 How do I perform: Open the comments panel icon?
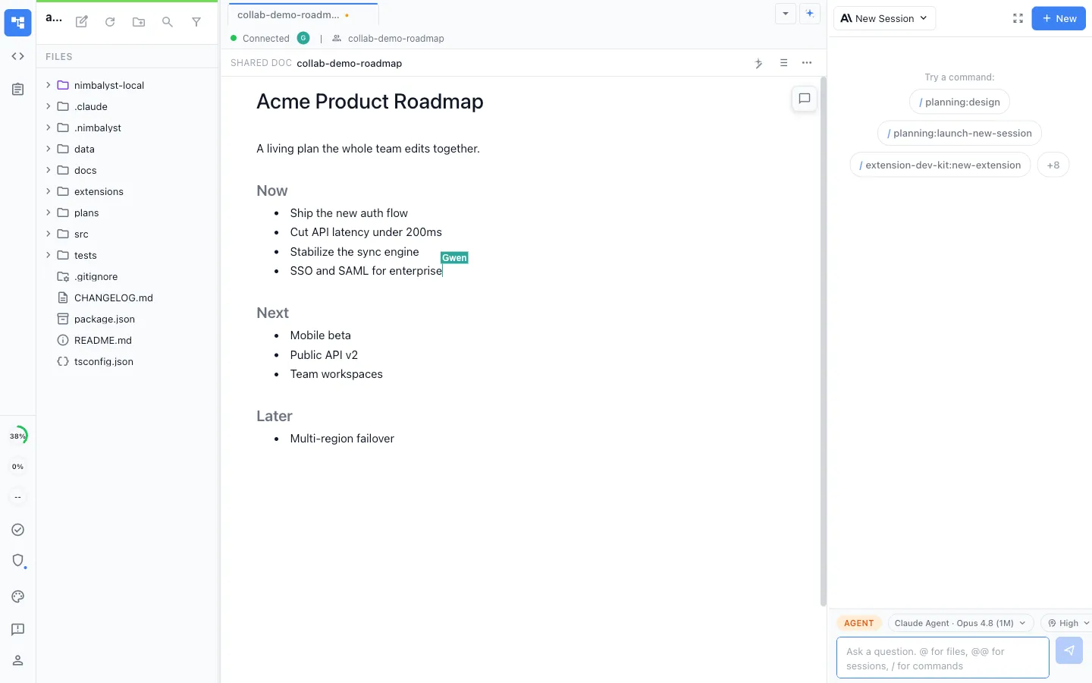(805, 99)
